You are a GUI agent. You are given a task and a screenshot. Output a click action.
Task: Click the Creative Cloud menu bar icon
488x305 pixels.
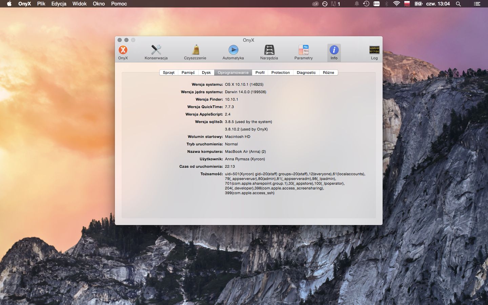pyautogui.click(x=315, y=4)
